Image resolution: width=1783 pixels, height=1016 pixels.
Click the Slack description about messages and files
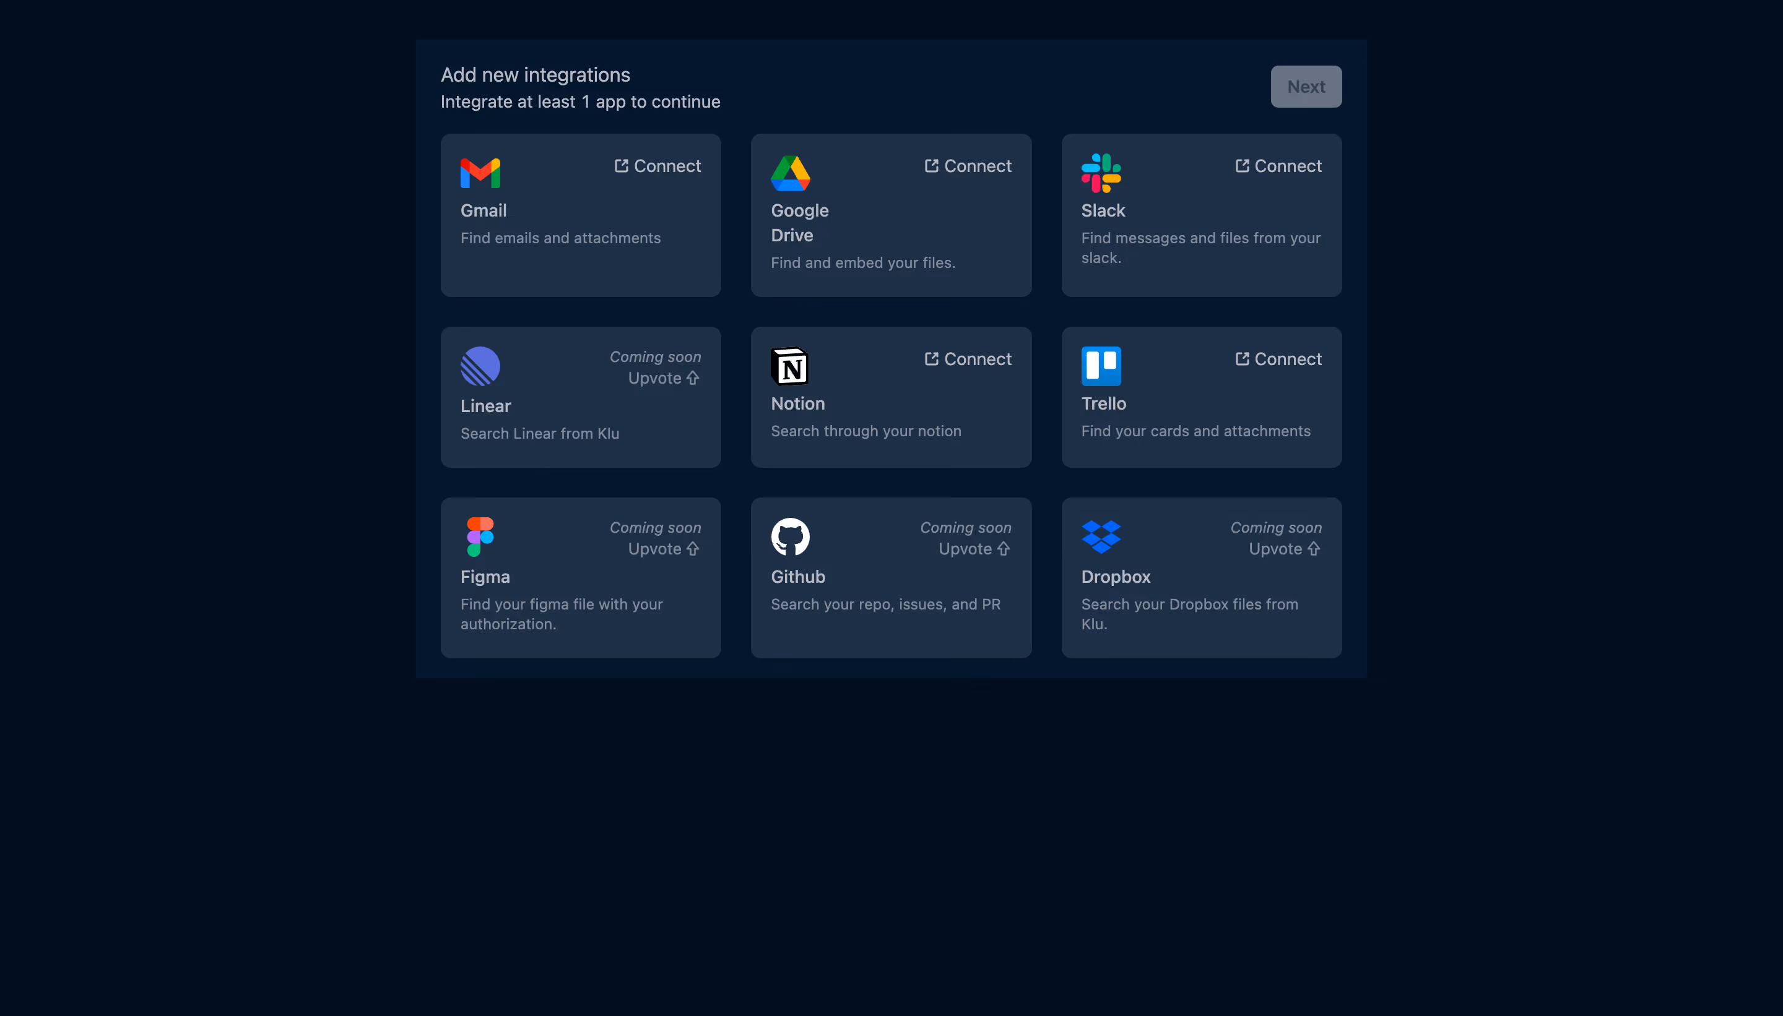(x=1201, y=248)
